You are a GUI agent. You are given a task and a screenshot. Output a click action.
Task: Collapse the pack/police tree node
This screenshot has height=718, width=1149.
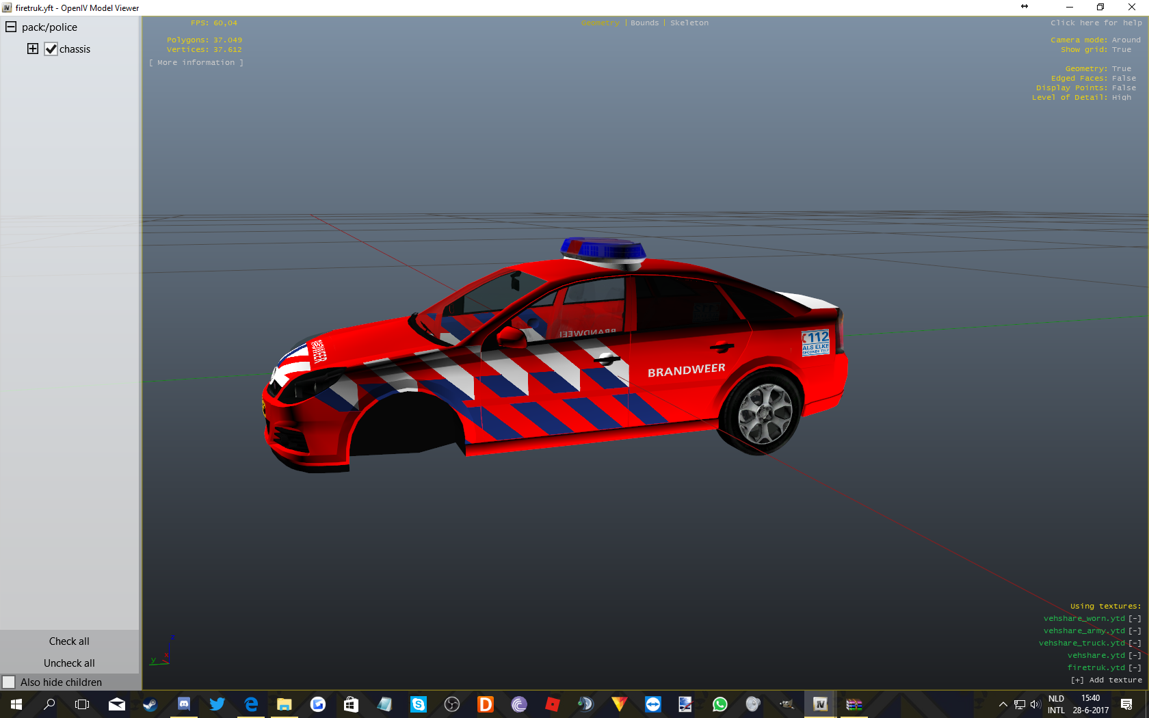coord(11,27)
